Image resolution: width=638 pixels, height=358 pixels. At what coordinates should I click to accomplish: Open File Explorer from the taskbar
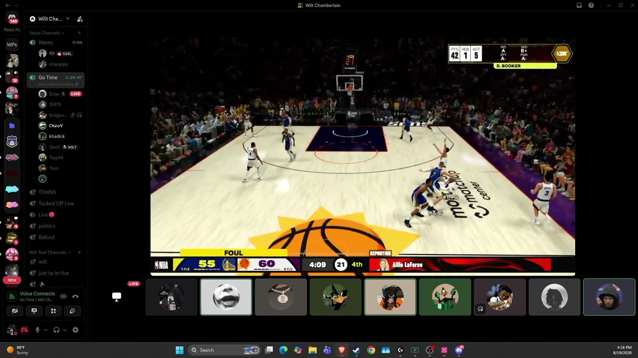point(313,350)
